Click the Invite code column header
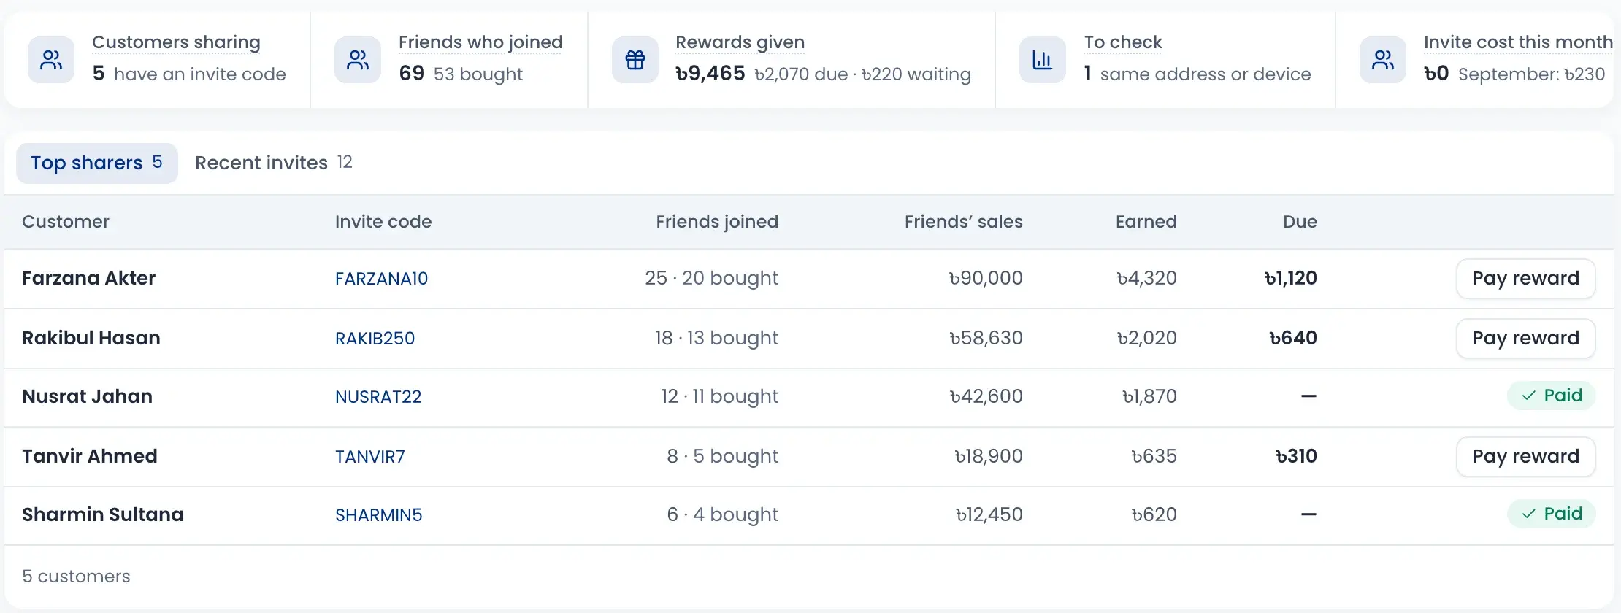 [x=383, y=222]
